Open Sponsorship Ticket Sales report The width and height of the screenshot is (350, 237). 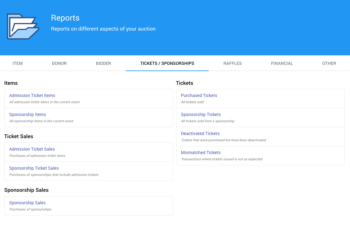click(34, 168)
